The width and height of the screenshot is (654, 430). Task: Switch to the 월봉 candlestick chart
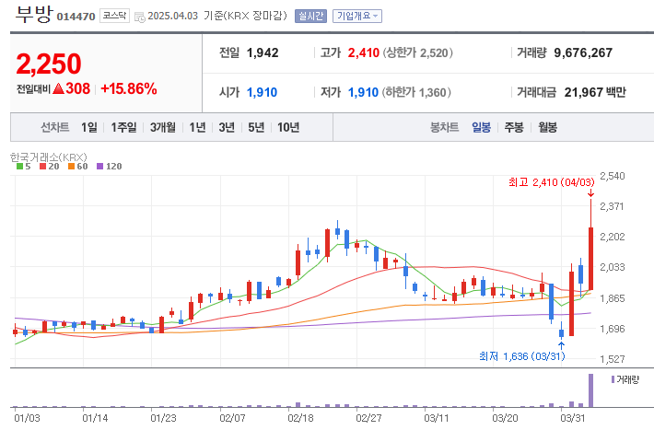point(547,127)
